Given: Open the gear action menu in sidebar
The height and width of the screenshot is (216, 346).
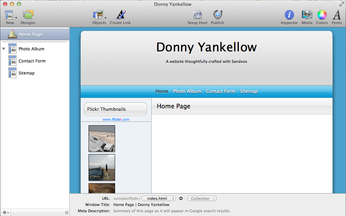Looking at the screenshot, I should (x=6, y=213).
